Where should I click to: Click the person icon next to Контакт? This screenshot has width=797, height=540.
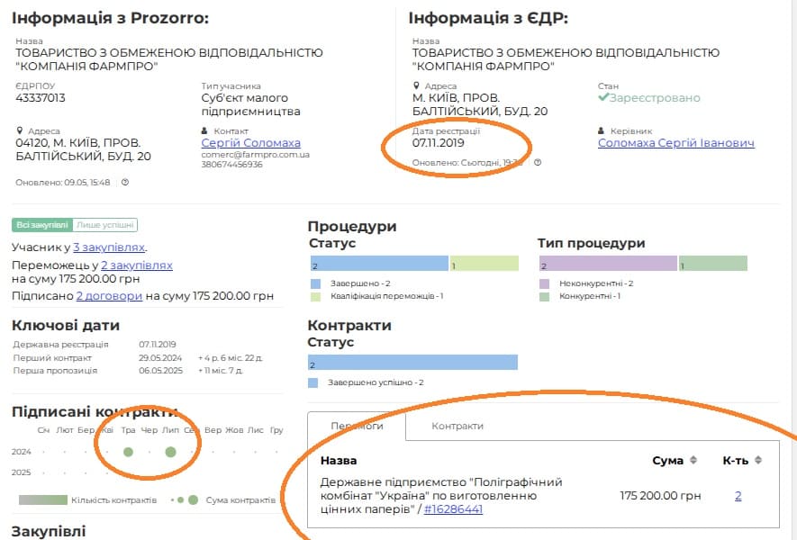pyautogui.click(x=205, y=130)
